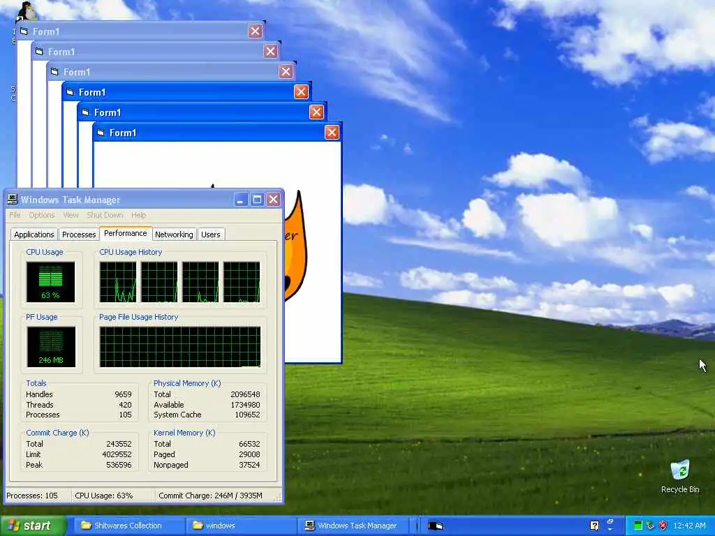Click the CPU Usage 63% gauge
The image size is (715, 536).
(50, 282)
